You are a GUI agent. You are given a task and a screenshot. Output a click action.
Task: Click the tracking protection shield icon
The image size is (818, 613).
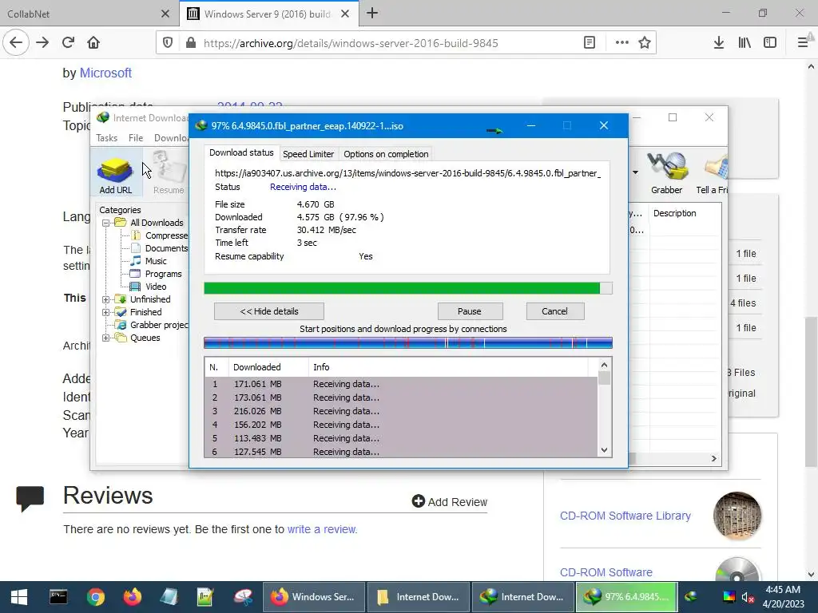168,43
